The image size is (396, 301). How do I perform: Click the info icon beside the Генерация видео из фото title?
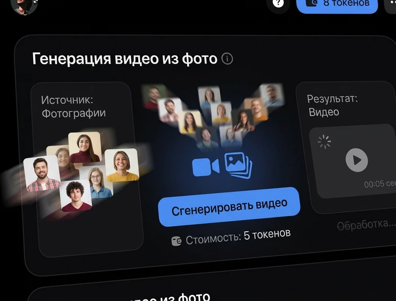coord(227,59)
